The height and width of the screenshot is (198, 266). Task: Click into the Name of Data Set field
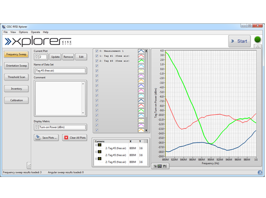click(60, 71)
